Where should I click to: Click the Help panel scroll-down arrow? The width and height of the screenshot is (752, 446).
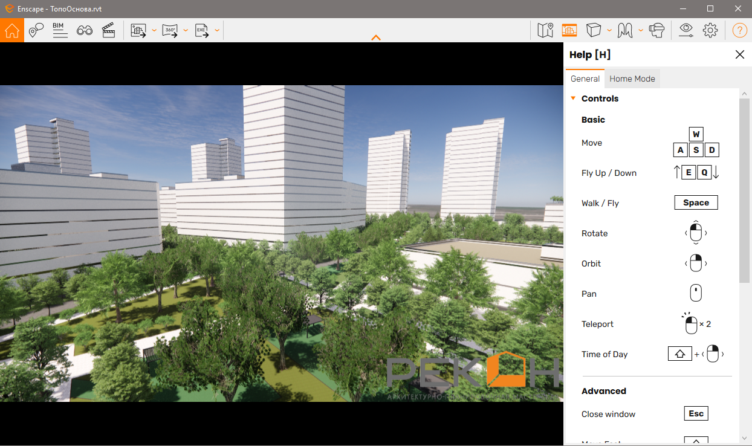[x=744, y=438]
